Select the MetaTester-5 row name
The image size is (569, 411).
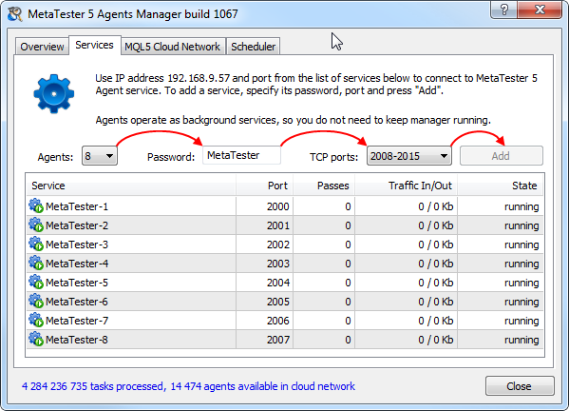pyautogui.click(x=77, y=283)
